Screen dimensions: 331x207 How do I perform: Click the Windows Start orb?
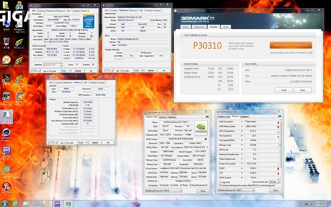(5, 203)
